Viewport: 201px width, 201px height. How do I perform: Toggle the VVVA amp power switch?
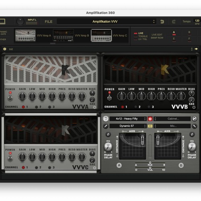coord(10,98)
